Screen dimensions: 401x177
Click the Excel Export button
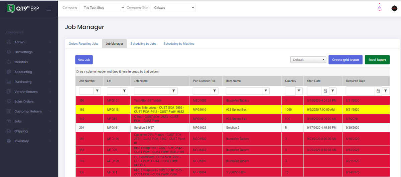(x=377, y=60)
